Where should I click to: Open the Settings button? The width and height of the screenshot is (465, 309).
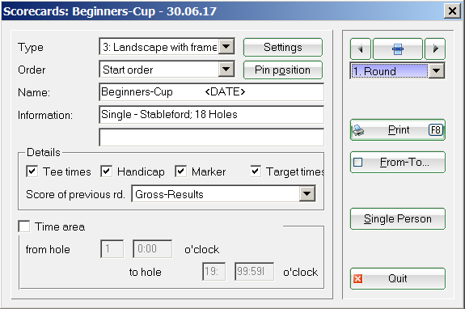tap(283, 47)
